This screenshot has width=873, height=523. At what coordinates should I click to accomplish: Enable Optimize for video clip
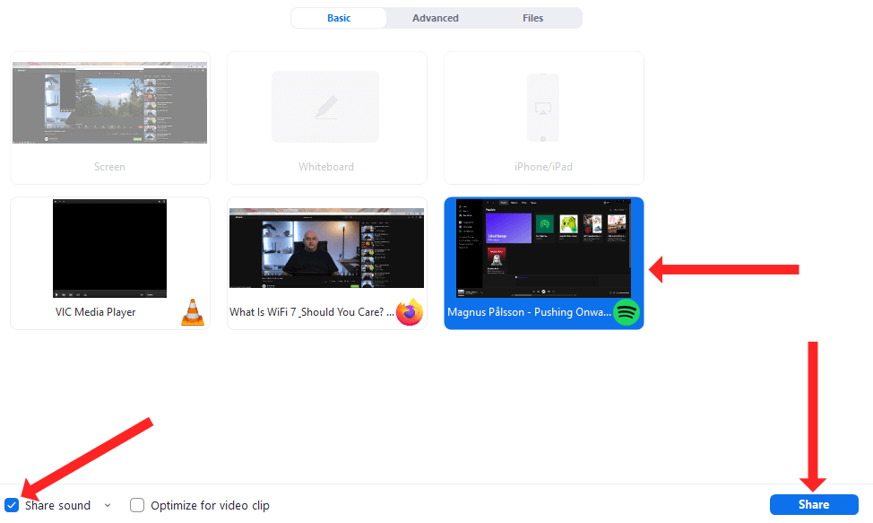point(137,505)
